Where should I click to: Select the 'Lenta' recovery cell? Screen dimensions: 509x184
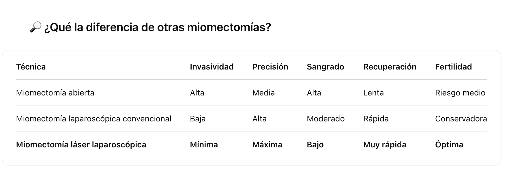373,93
